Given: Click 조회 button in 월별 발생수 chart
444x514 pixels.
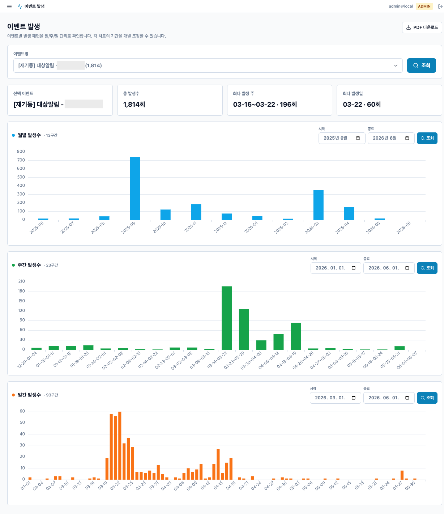Looking at the screenshot, I should (427, 138).
